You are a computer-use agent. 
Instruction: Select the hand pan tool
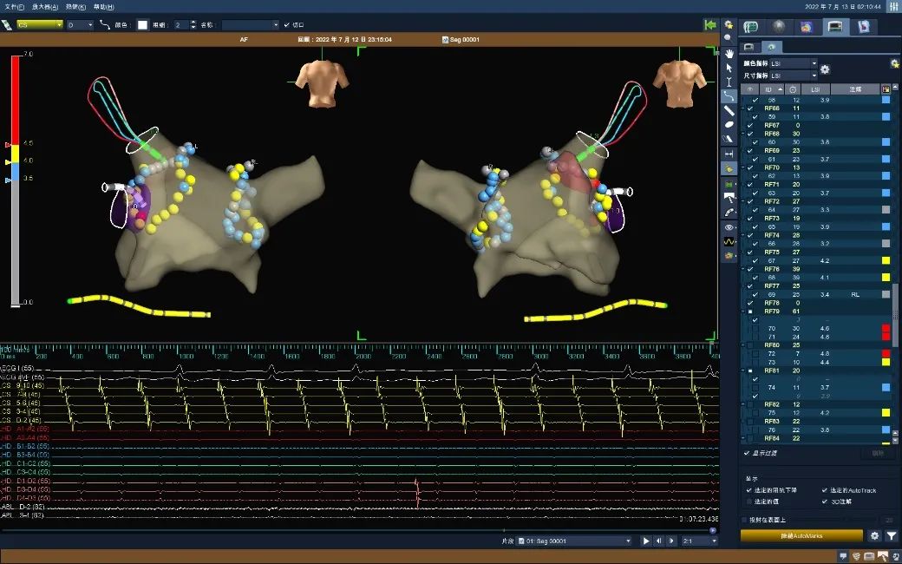click(729, 54)
